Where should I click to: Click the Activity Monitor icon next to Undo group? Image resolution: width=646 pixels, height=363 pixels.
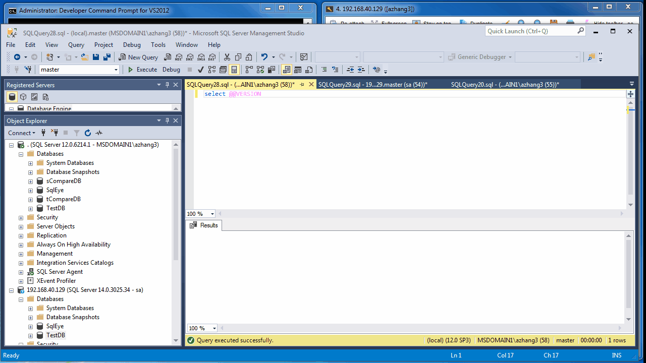304,57
